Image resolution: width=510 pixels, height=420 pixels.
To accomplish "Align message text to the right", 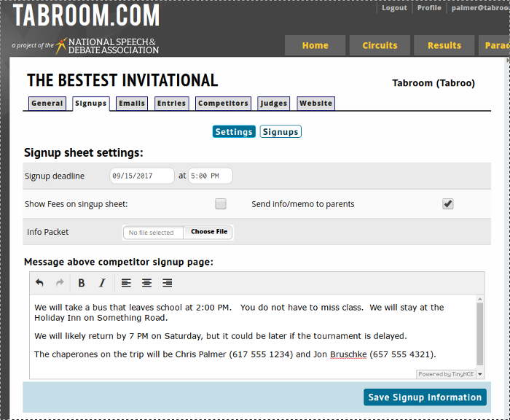I will [167, 283].
